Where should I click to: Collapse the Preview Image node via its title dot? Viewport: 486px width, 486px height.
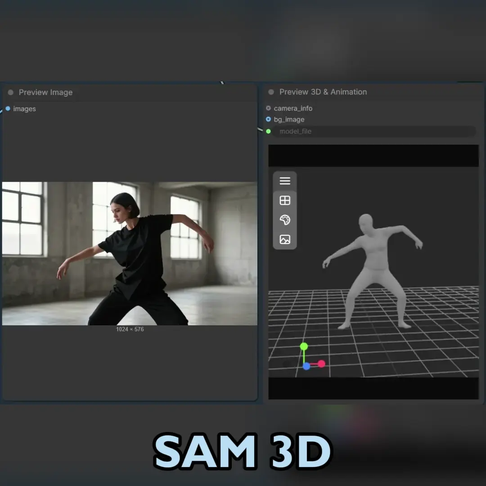tap(10, 92)
